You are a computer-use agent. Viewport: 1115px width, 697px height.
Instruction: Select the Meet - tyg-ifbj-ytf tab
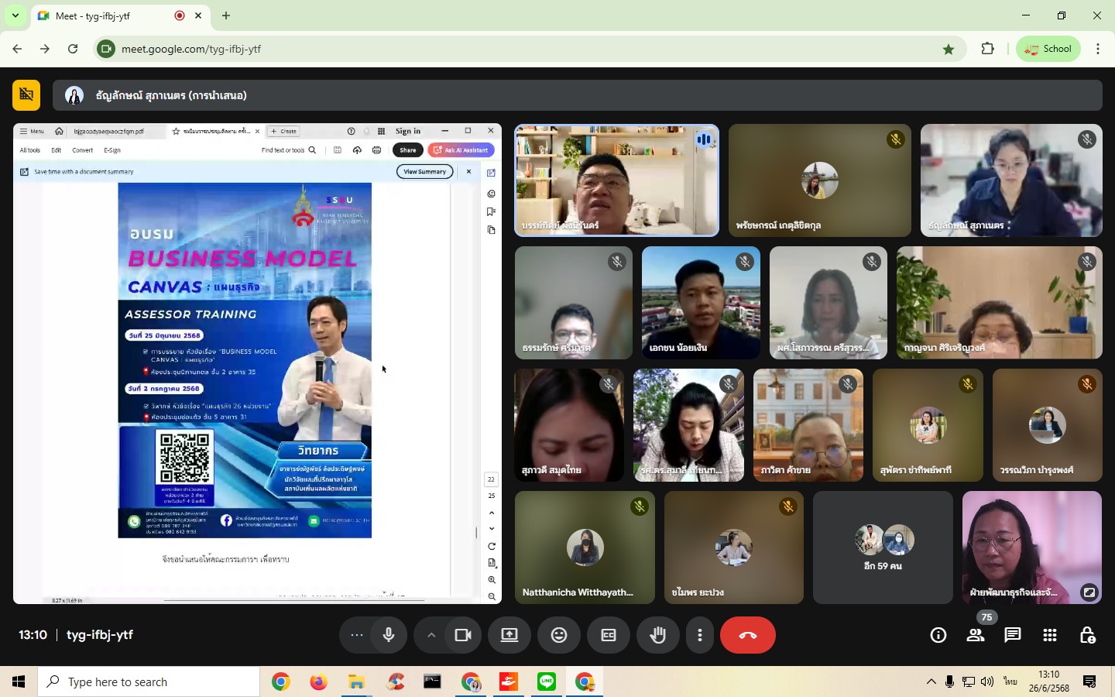point(101,15)
